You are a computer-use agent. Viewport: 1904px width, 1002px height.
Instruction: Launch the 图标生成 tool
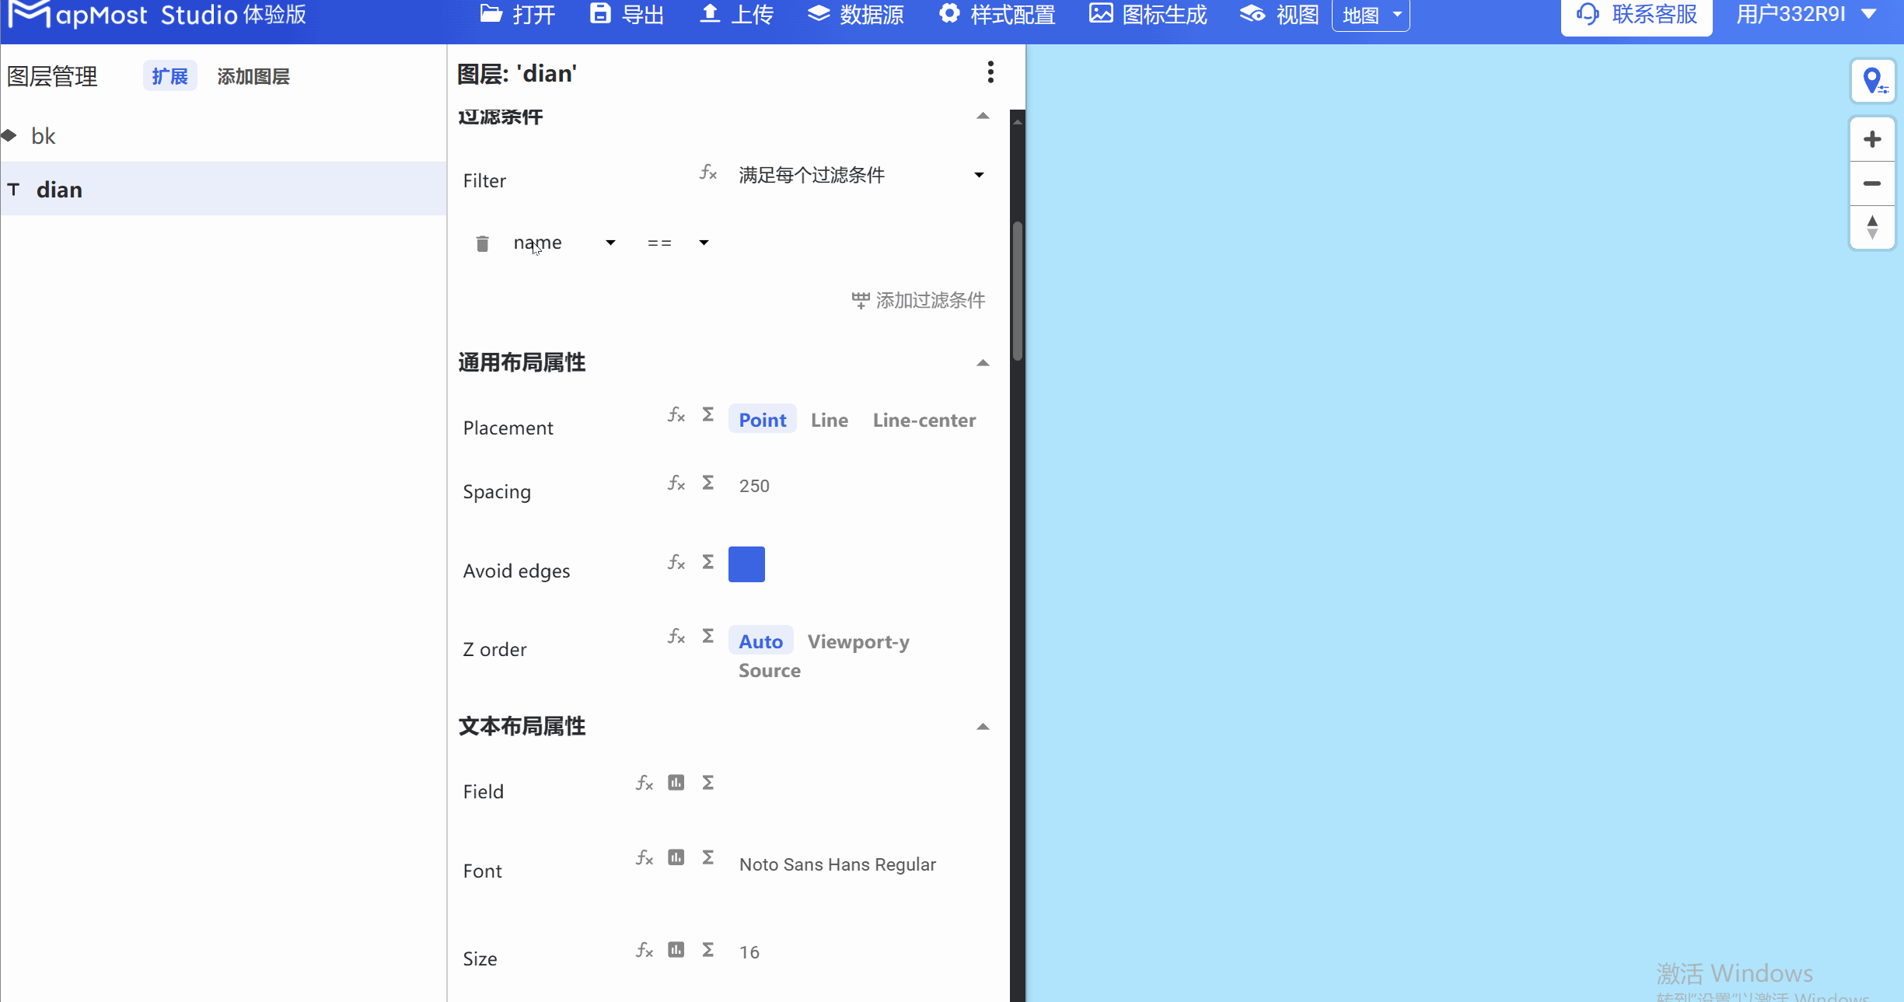click(x=1148, y=14)
